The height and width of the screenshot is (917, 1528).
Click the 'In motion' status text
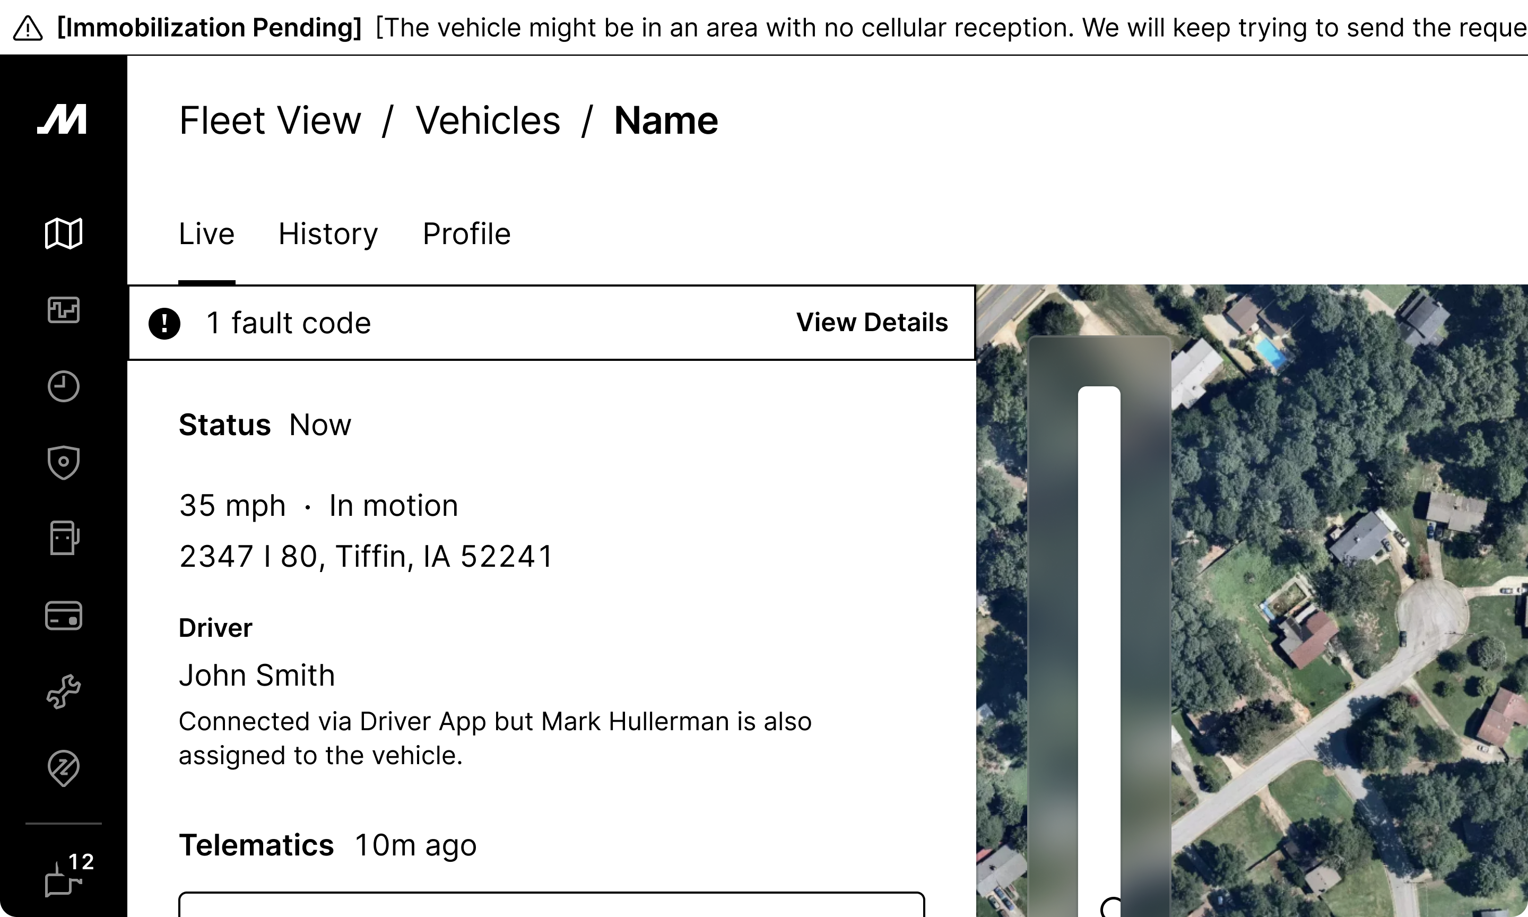pos(394,505)
